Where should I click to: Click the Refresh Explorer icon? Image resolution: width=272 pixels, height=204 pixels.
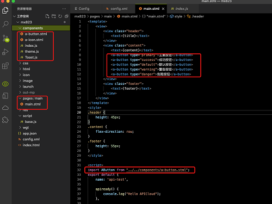[60, 16]
